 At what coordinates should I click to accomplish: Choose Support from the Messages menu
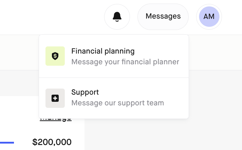114,98
